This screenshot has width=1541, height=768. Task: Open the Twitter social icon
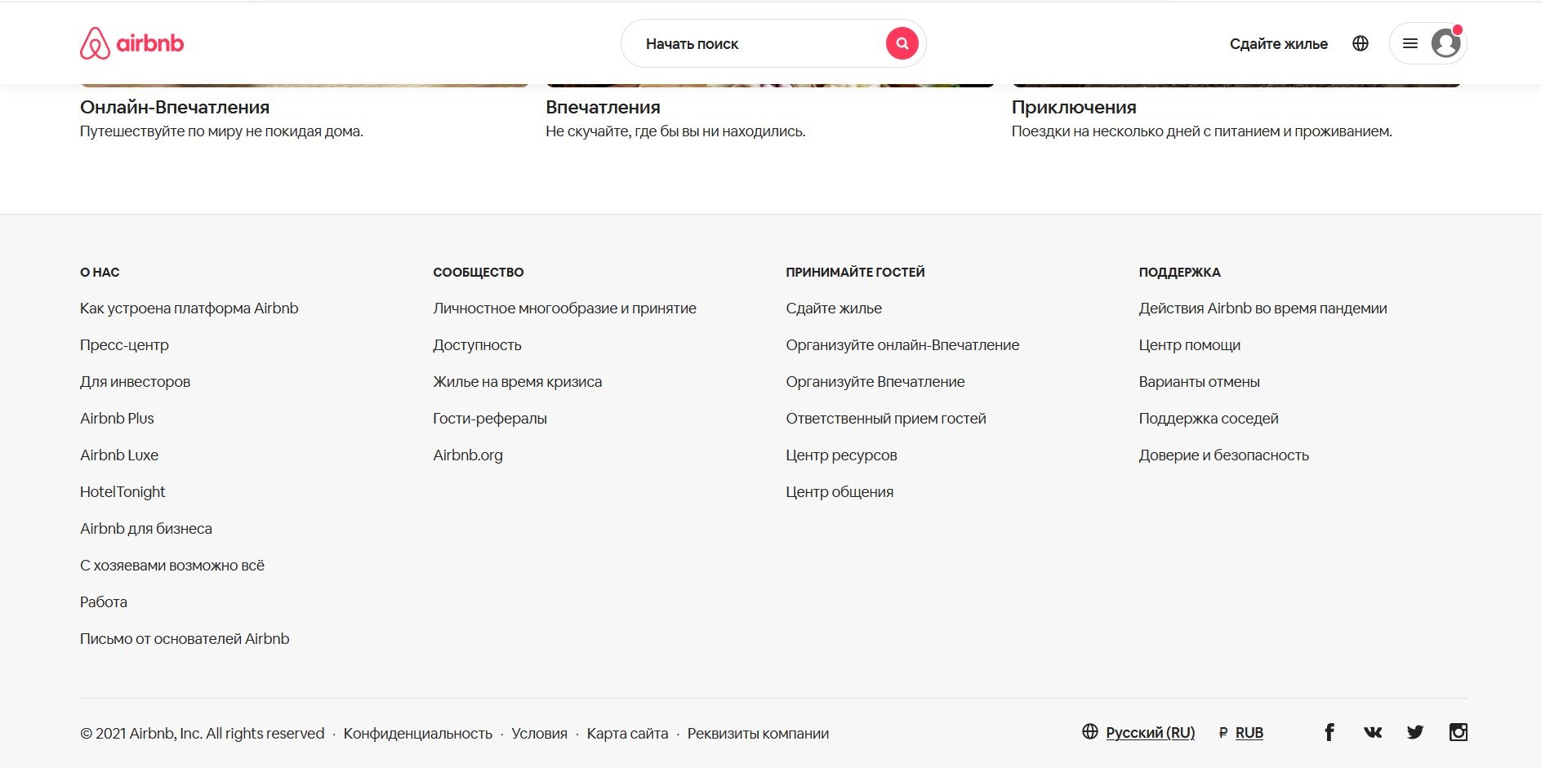1415,732
